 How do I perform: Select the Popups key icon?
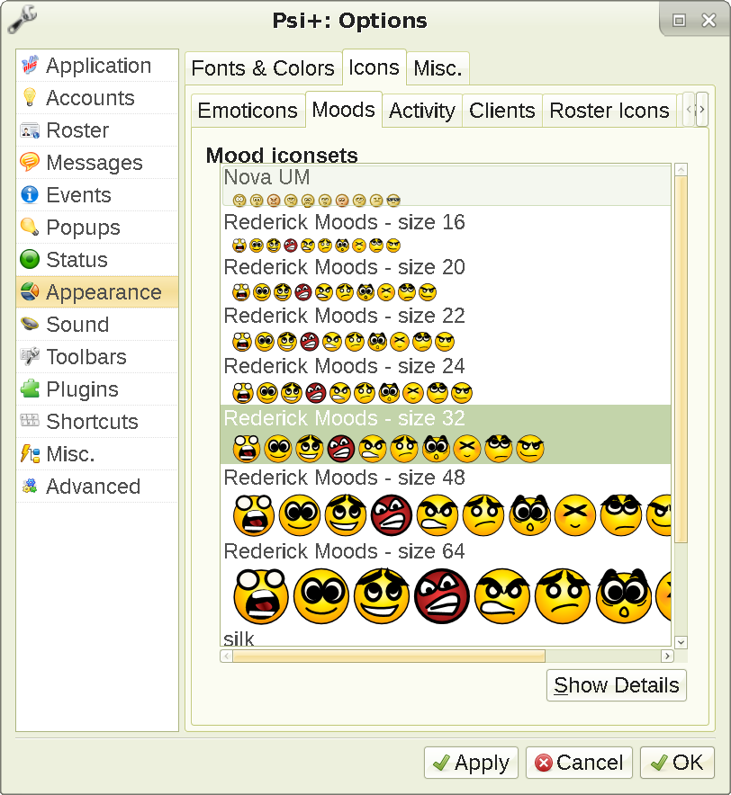coord(29,227)
